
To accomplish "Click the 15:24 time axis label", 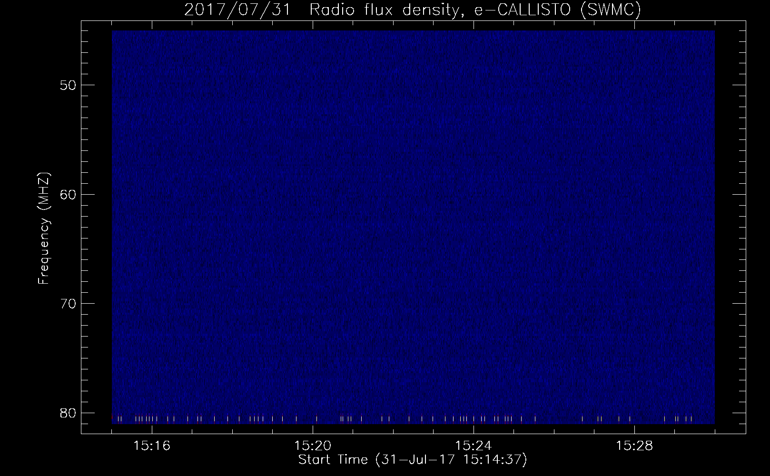I will (x=474, y=446).
